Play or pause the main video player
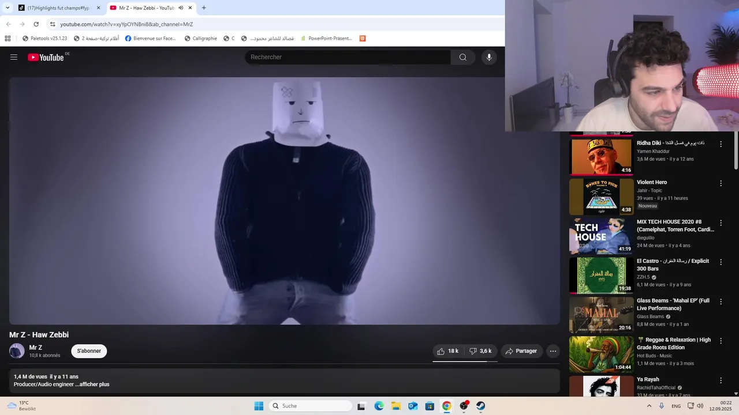 tap(285, 201)
